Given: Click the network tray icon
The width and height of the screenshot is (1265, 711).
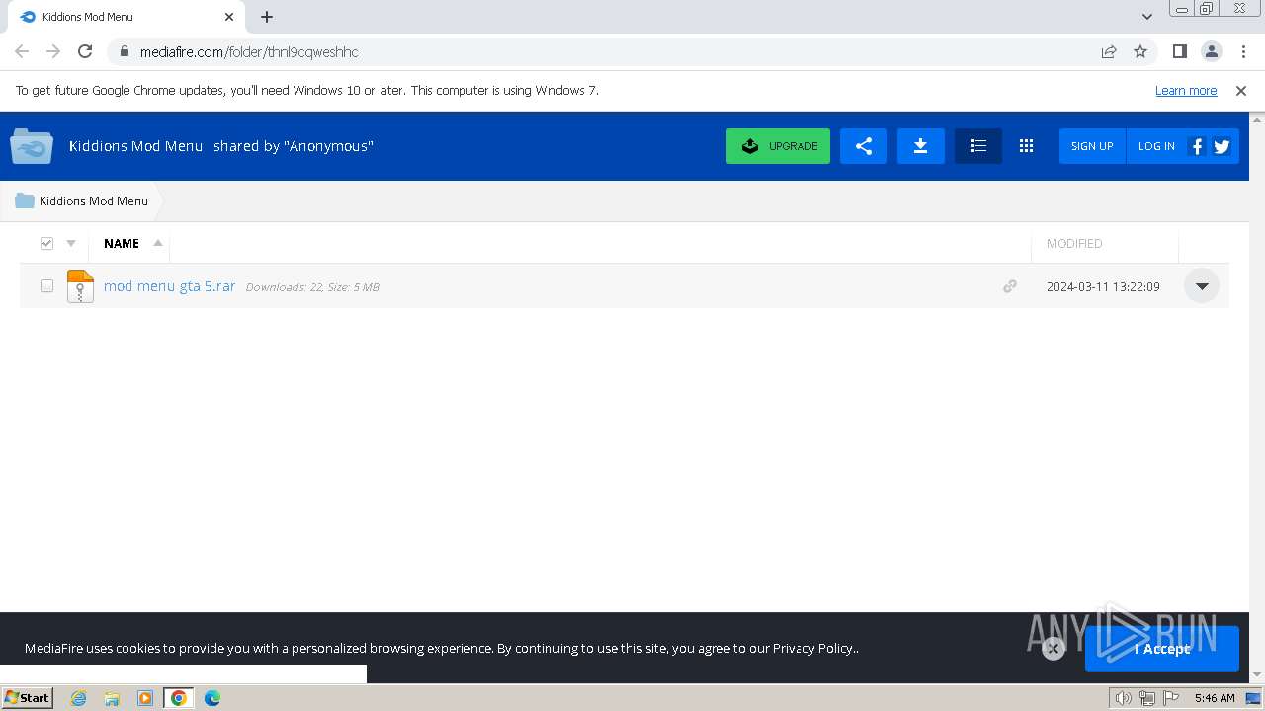Looking at the screenshot, I should pos(1147,698).
